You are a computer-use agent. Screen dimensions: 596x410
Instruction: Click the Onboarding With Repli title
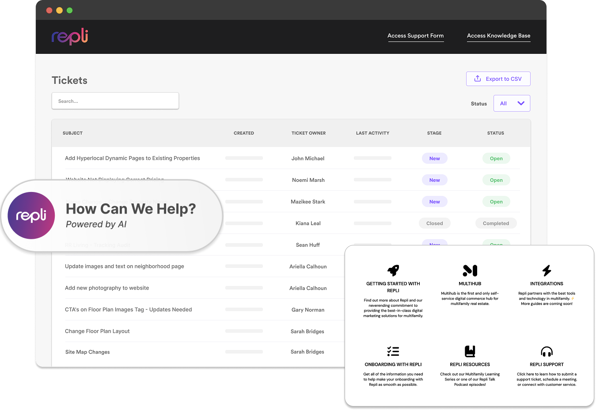point(393,365)
